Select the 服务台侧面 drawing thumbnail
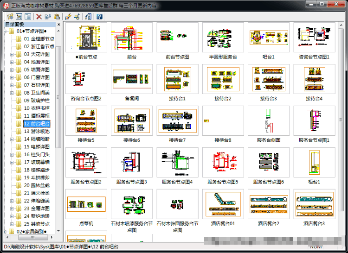348x253 pixels. point(269,121)
